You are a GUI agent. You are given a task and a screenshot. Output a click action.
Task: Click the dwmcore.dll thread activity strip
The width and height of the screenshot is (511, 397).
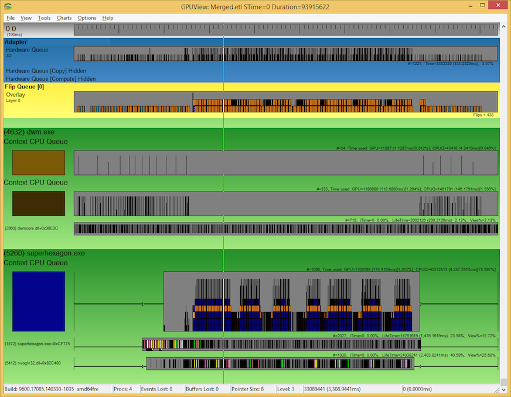286,228
